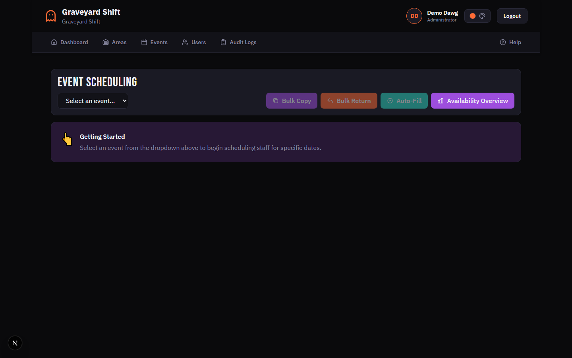Click the Auto-Fill button
This screenshot has height=358, width=572.
point(404,101)
